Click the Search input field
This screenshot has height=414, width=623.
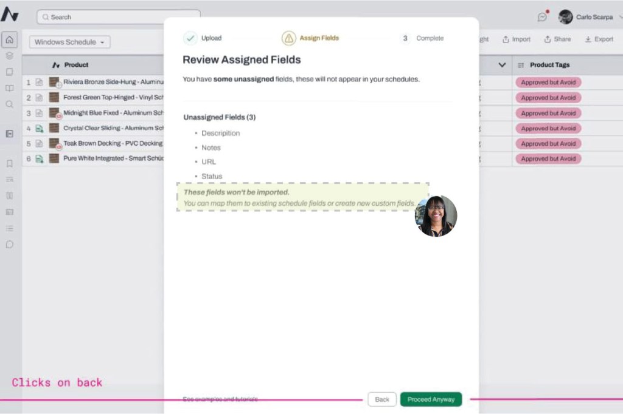[119, 17]
